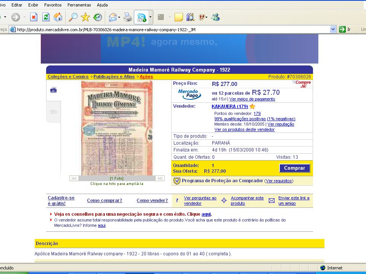Click the grayed-out square toolbar icon
Viewport: 366px width, 274px height.
[x=161, y=17]
